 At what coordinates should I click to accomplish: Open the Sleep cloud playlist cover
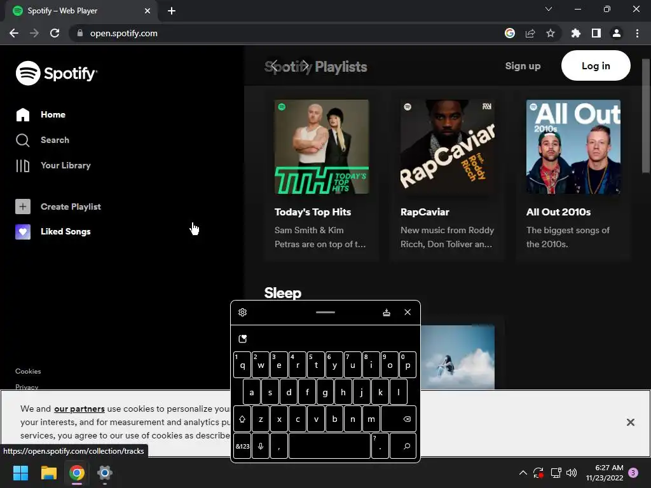[x=458, y=357]
